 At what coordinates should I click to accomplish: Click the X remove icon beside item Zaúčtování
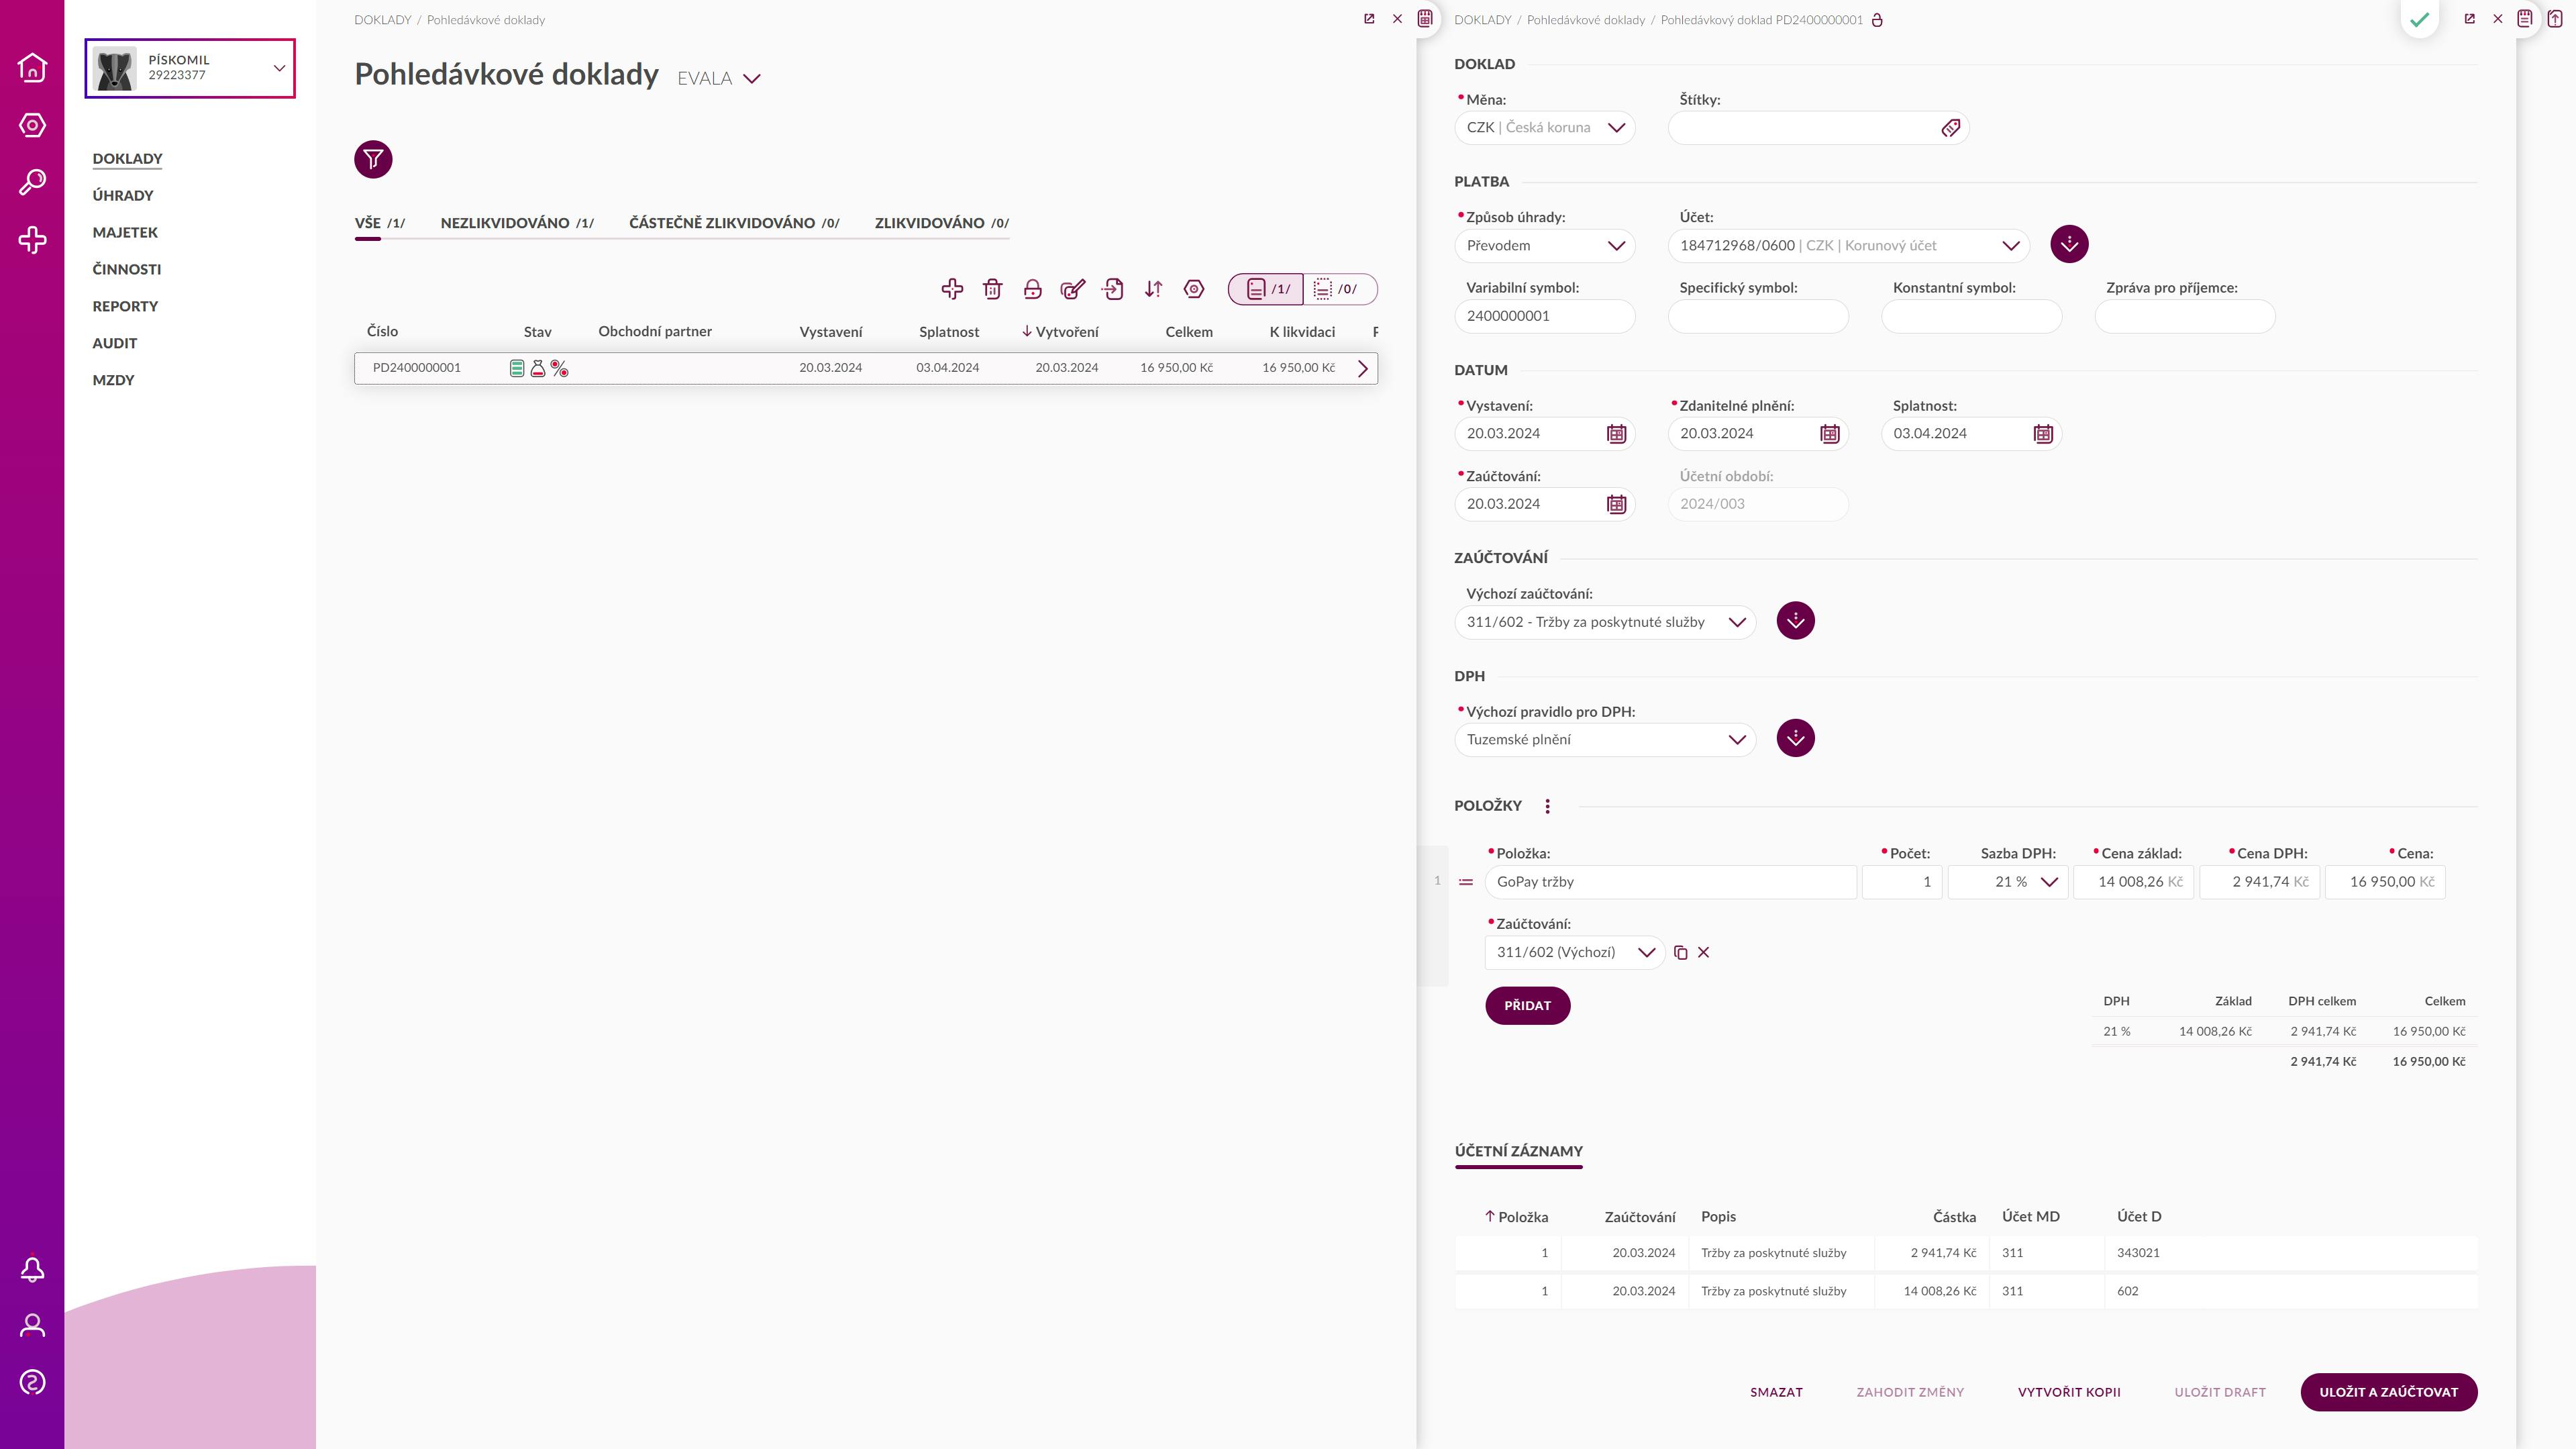click(x=1704, y=953)
